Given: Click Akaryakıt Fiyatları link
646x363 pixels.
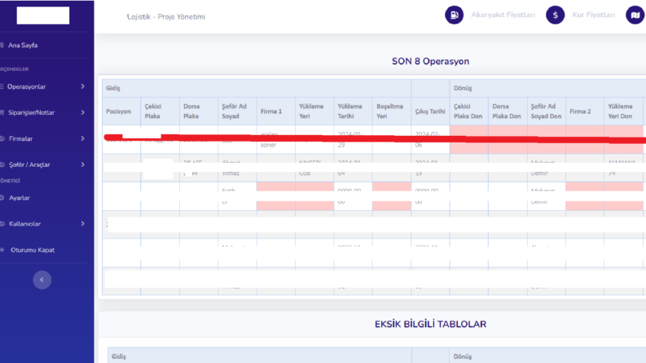Looking at the screenshot, I should pos(503,15).
